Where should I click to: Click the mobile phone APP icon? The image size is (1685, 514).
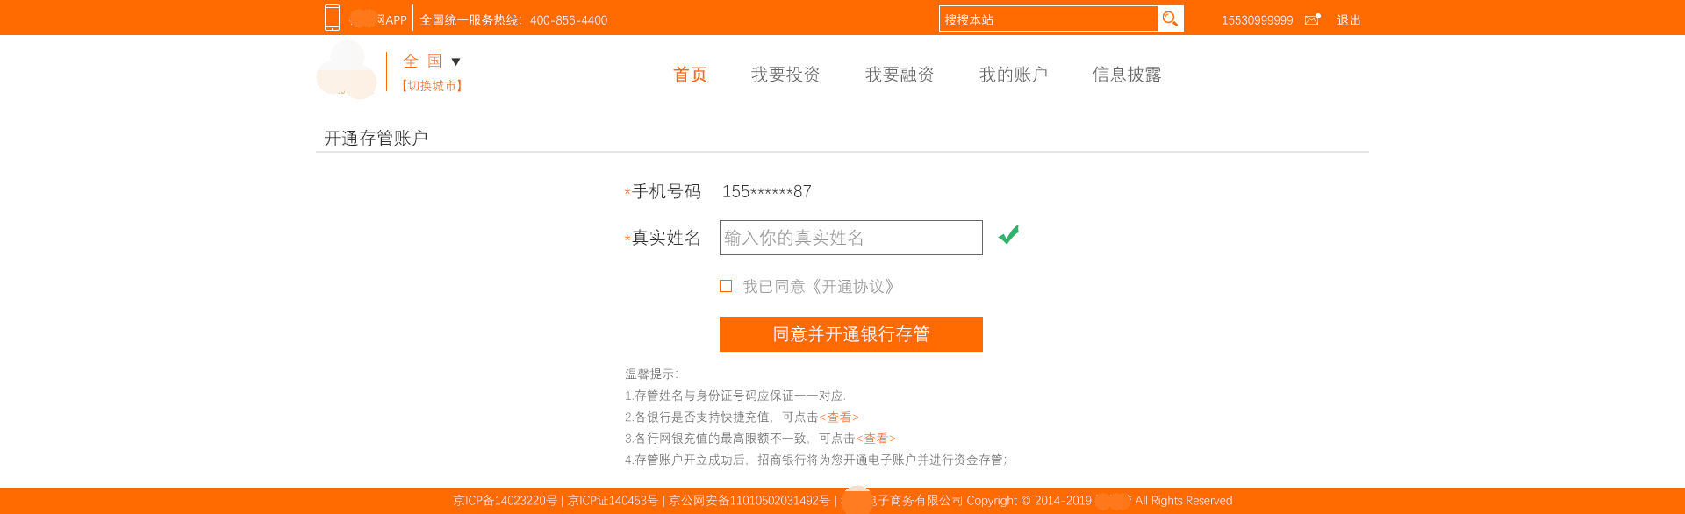(332, 18)
